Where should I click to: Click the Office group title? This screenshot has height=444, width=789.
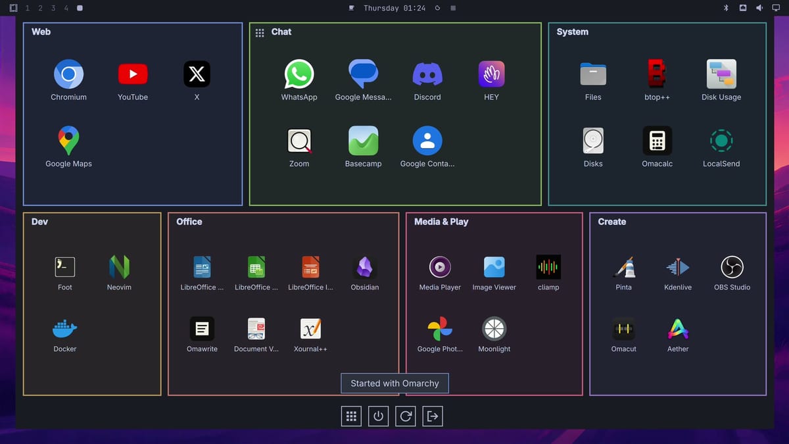189,222
